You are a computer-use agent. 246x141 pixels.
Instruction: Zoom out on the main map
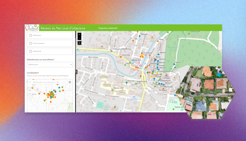79,38
